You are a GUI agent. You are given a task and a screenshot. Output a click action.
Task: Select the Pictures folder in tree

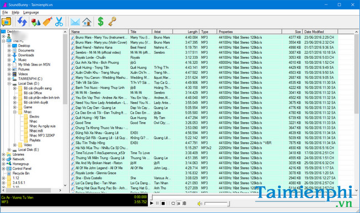[x=24, y=69]
